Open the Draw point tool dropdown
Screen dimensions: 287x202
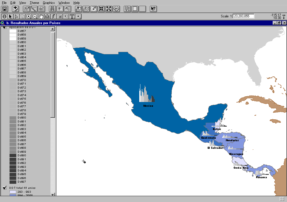78,17
